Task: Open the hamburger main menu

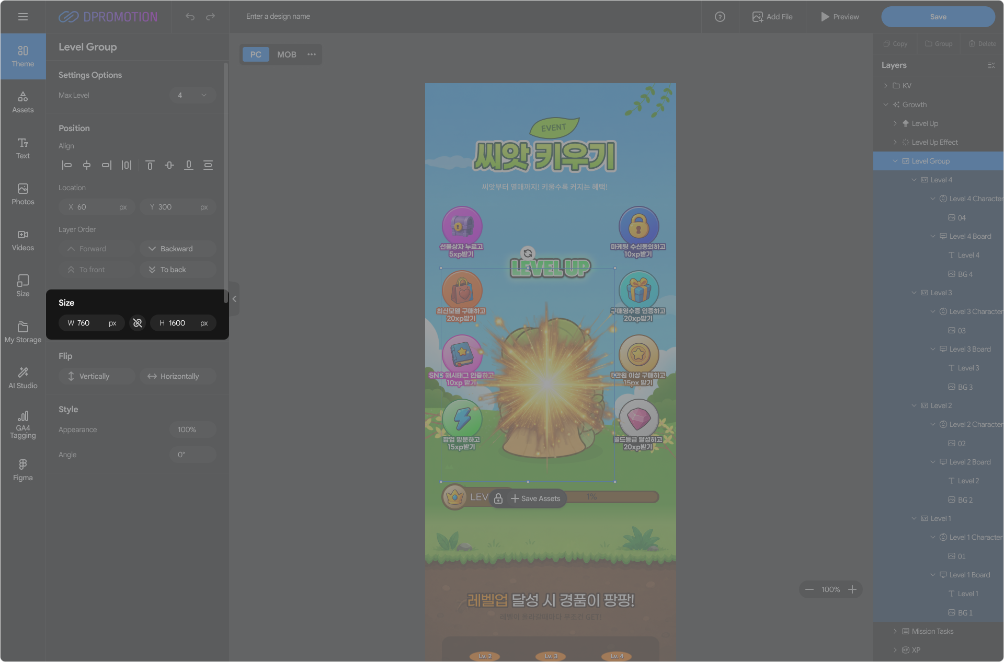Action: click(x=23, y=17)
